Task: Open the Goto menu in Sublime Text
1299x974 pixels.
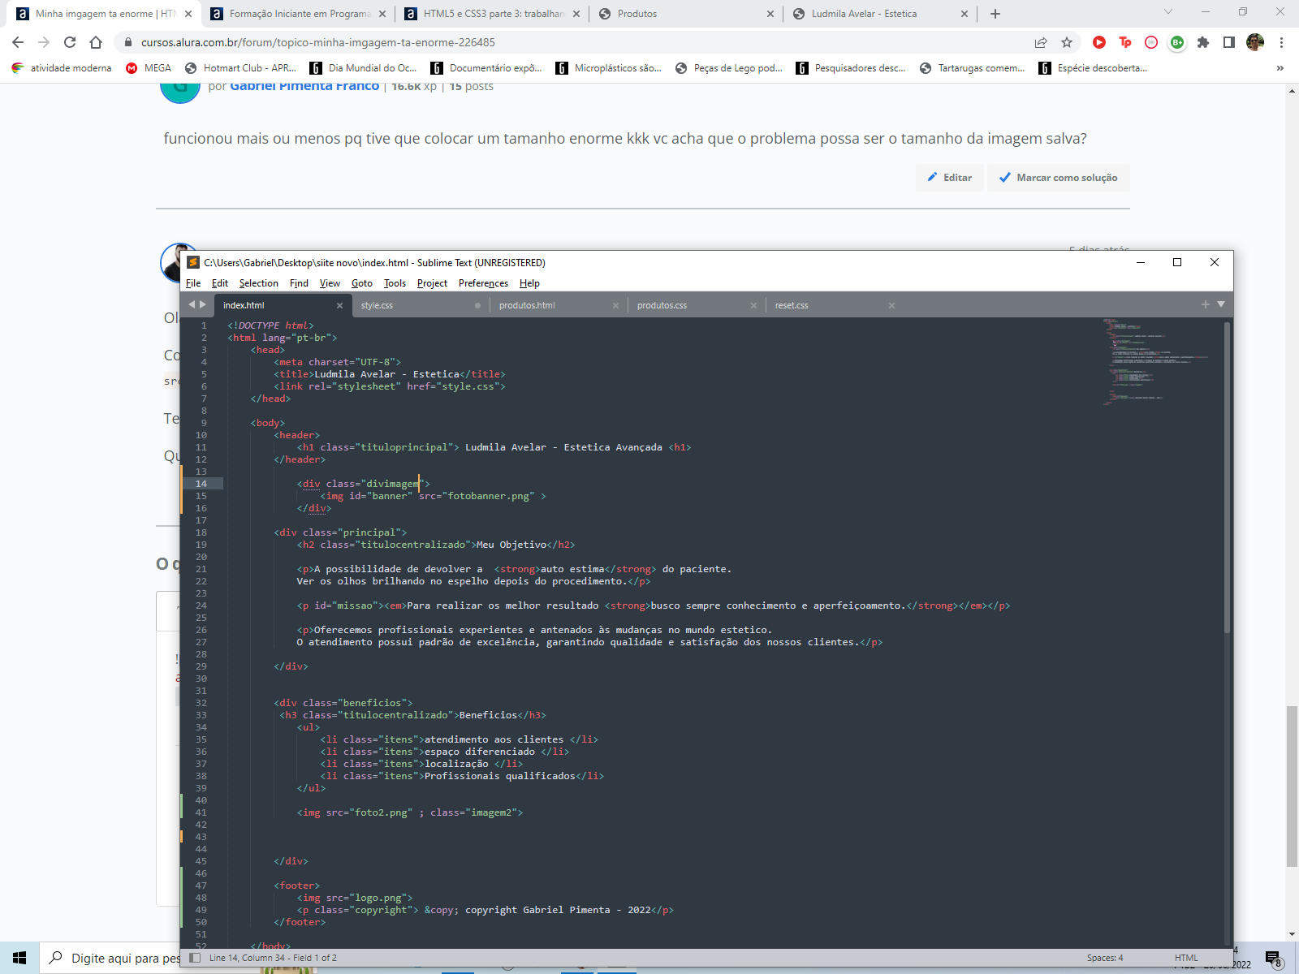Action: tap(362, 283)
